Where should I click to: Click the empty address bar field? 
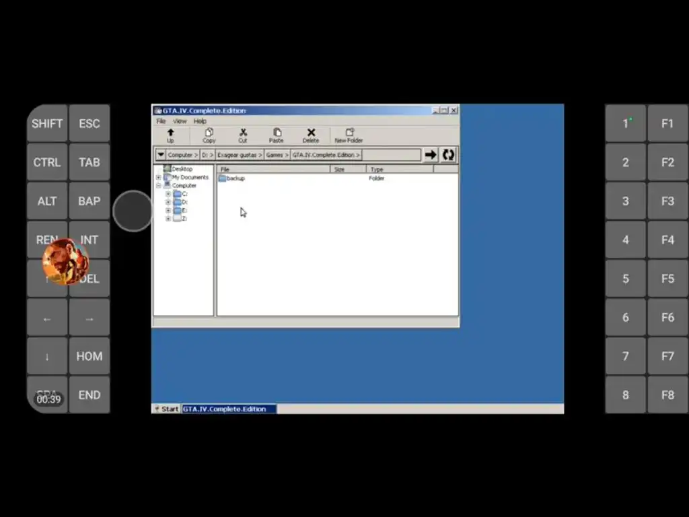pyautogui.click(x=391, y=155)
